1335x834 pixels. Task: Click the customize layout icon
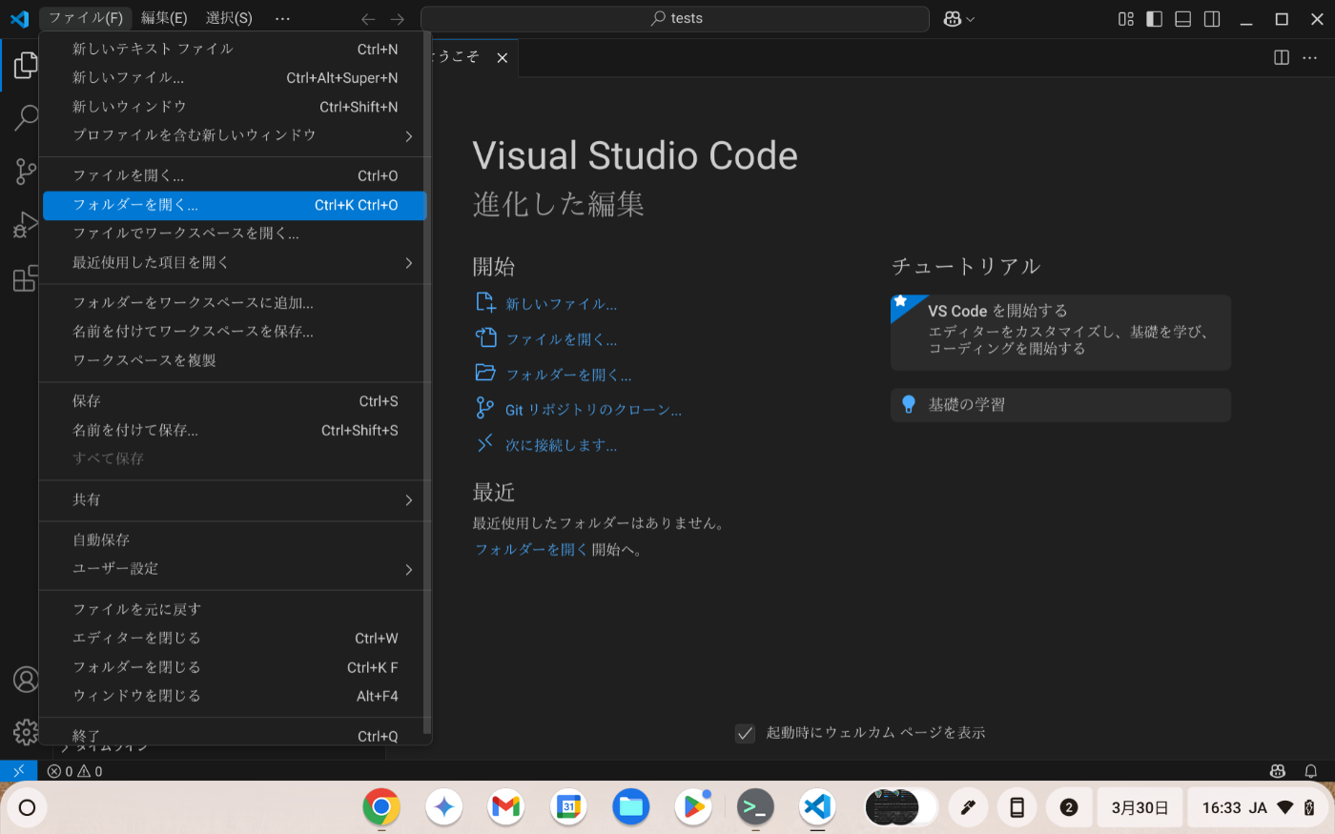[x=1126, y=19]
